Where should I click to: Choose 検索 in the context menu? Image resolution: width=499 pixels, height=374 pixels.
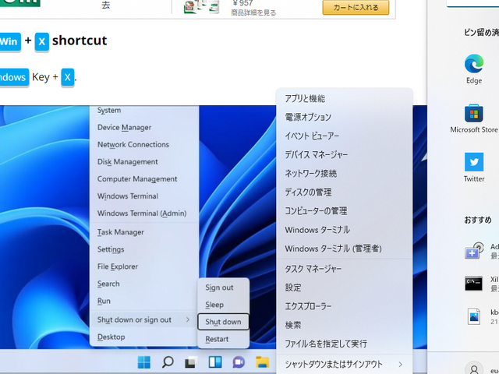point(345,325)
